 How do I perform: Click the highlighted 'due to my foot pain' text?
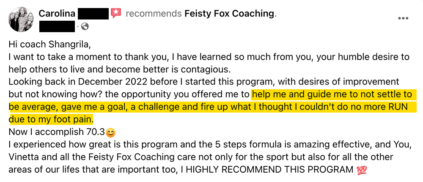coord(51,119)
